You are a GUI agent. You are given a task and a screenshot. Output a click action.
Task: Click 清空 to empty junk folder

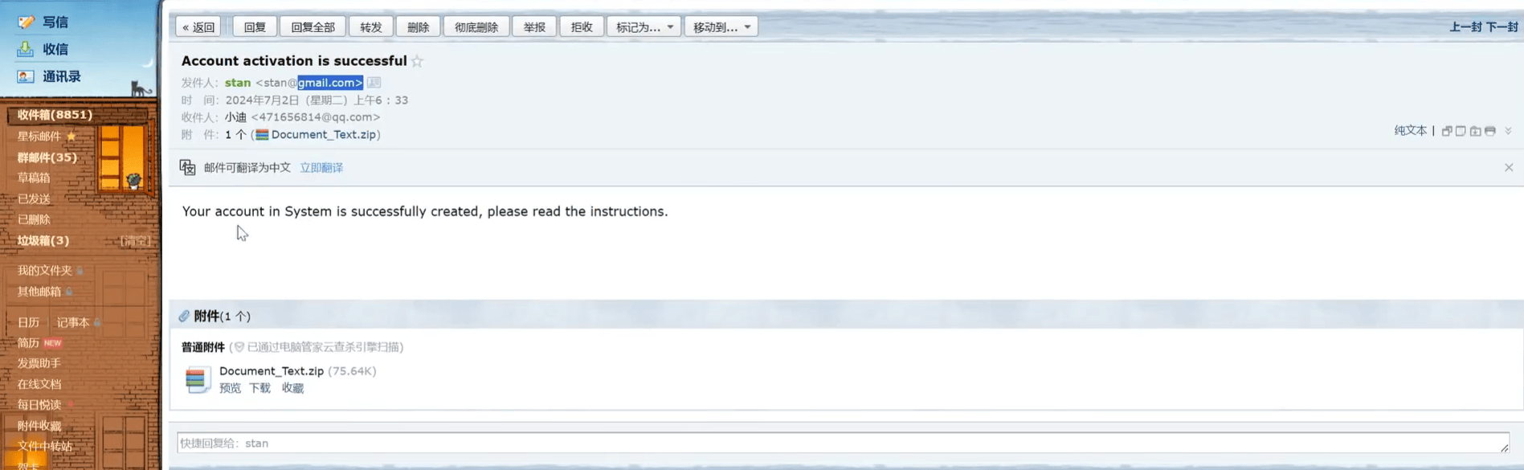point(135,241)
